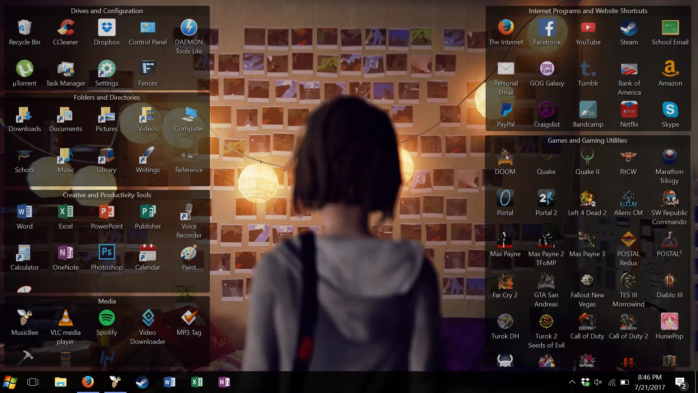Viewport: 698px width, 393px height.
Task: Open Task View on the taskbar
Action: 33,382
